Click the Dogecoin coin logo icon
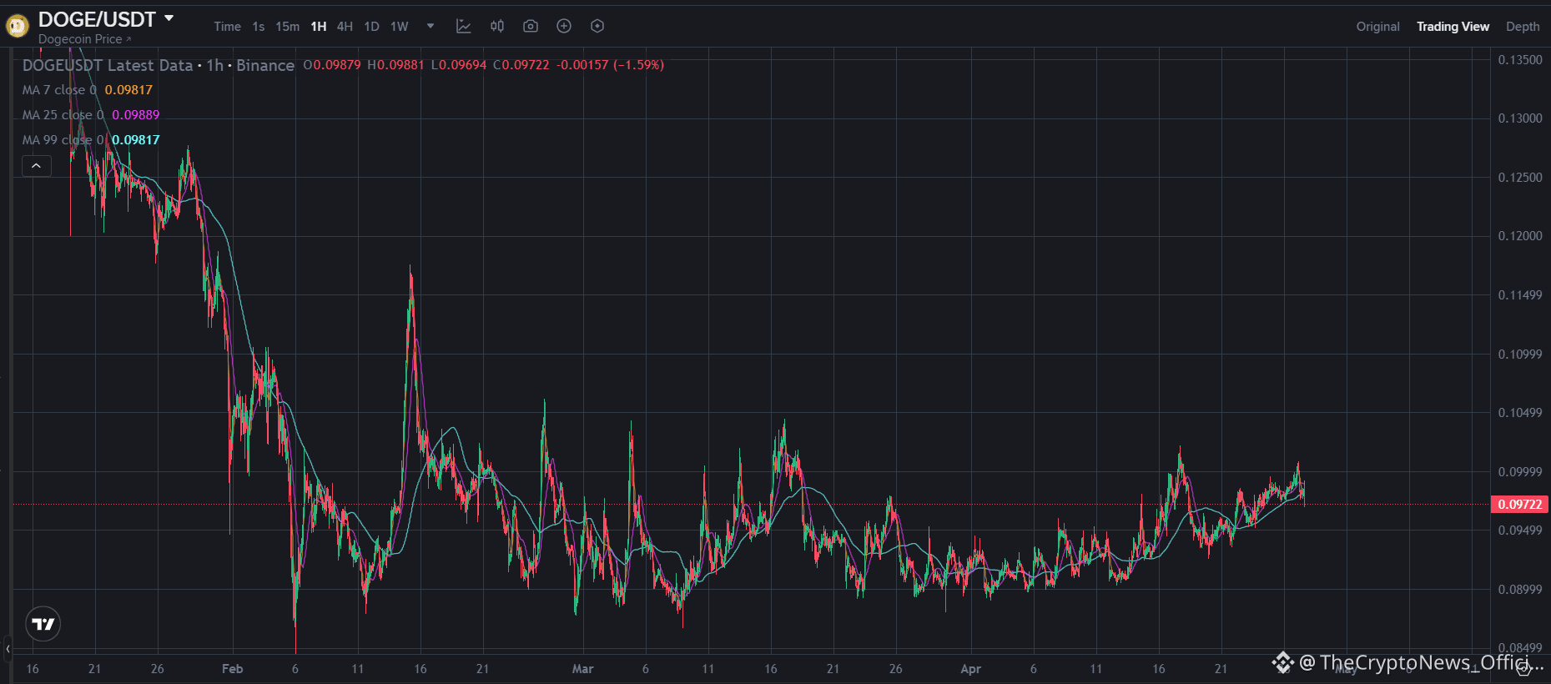The image size is (1551, 684). (x=18, y=27)
